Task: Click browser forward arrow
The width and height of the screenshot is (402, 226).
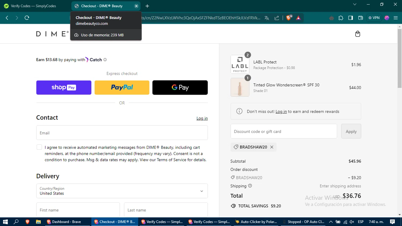Action: point(17,18)
